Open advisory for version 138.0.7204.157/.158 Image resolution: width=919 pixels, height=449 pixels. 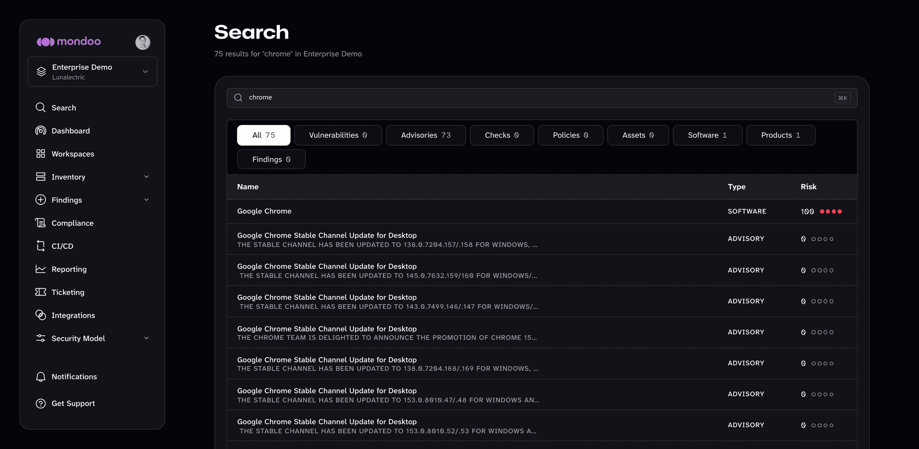[x=542, y=239]
